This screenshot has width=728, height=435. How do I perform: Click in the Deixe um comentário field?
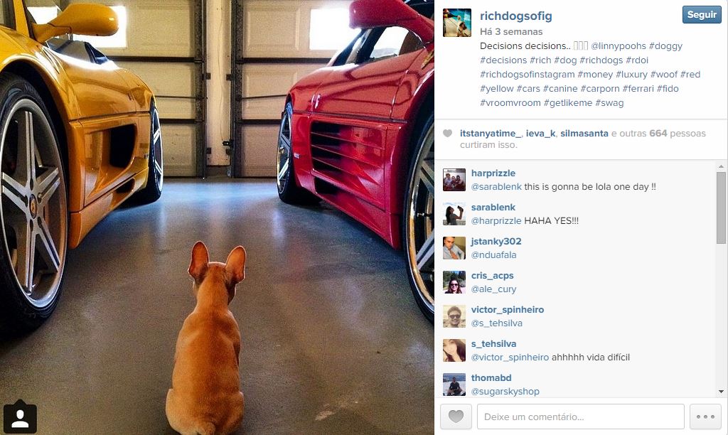click(580, 417)
